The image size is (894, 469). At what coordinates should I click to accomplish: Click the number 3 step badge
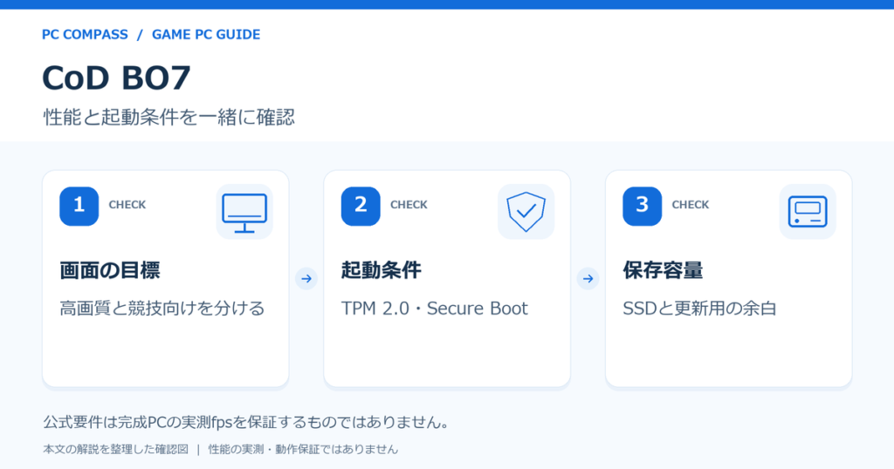coord(642,206)
